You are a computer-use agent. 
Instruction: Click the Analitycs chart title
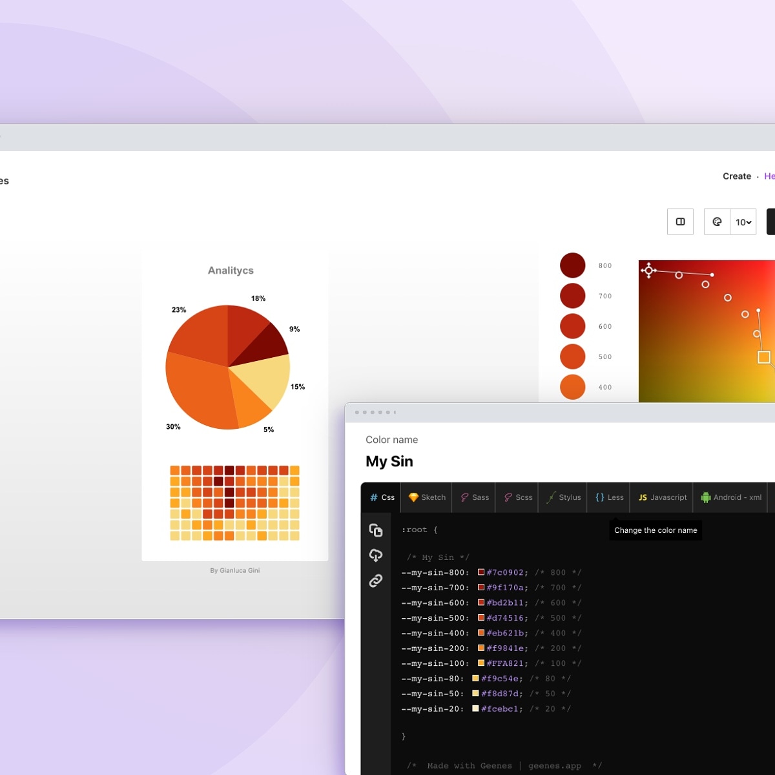click(231, 271)
